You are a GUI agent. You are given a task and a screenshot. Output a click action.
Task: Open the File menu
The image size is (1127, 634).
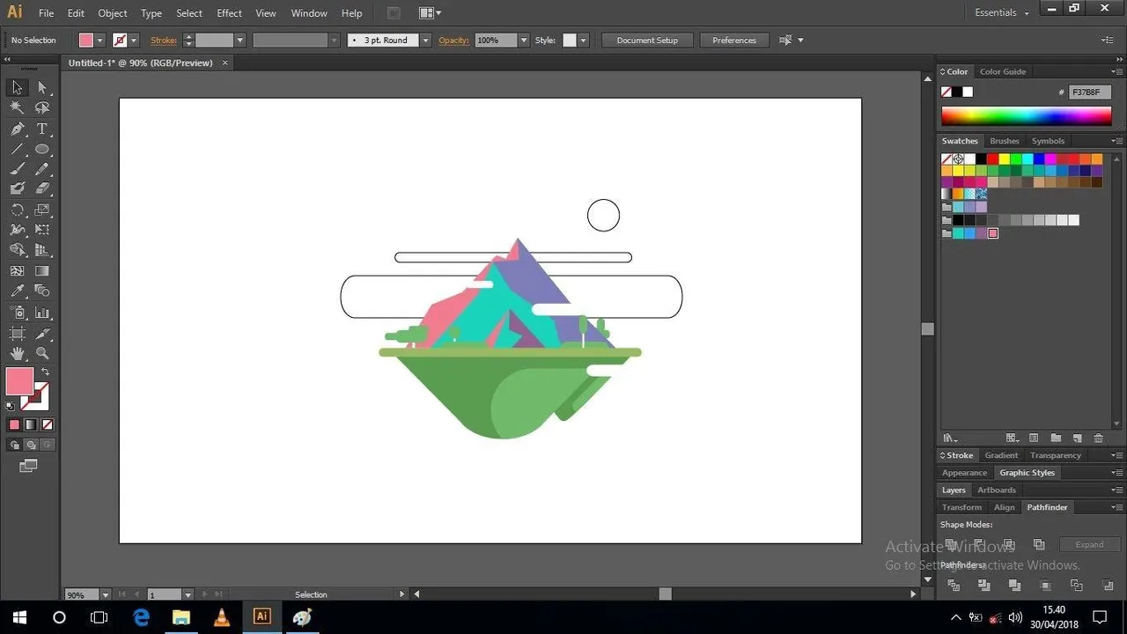pyautogui.click(x=46, y=13)
